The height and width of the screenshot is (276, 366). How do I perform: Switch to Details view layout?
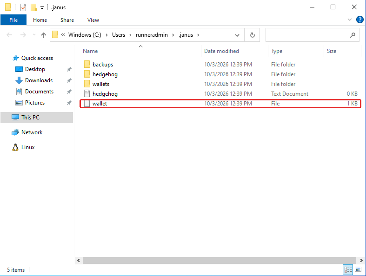tap(348, 270)
